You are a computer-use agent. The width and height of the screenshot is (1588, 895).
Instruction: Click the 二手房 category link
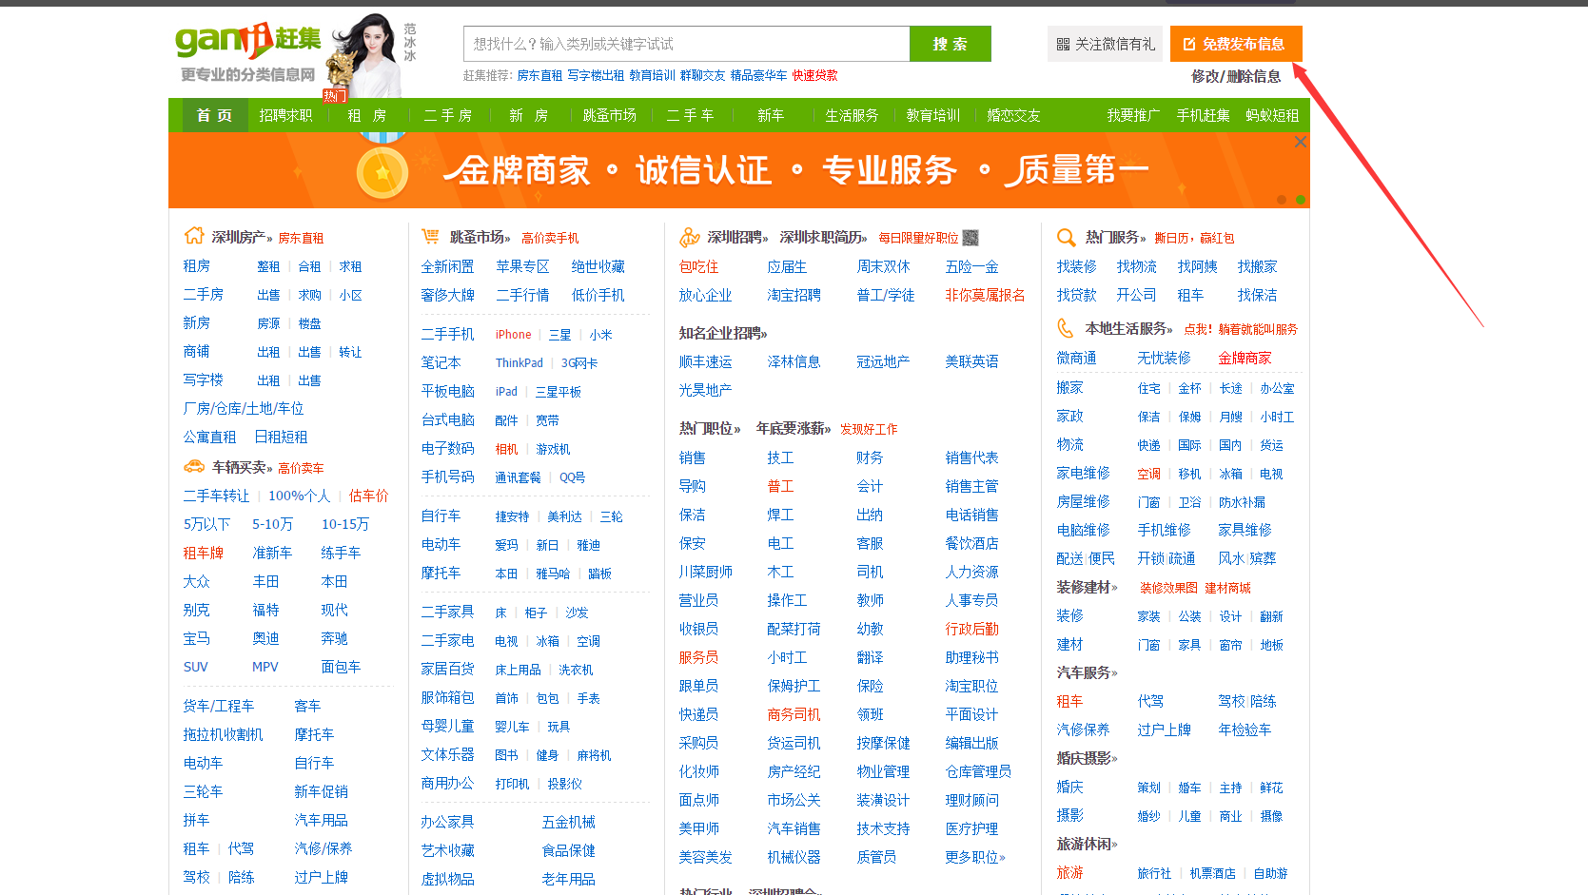(204, 295)
